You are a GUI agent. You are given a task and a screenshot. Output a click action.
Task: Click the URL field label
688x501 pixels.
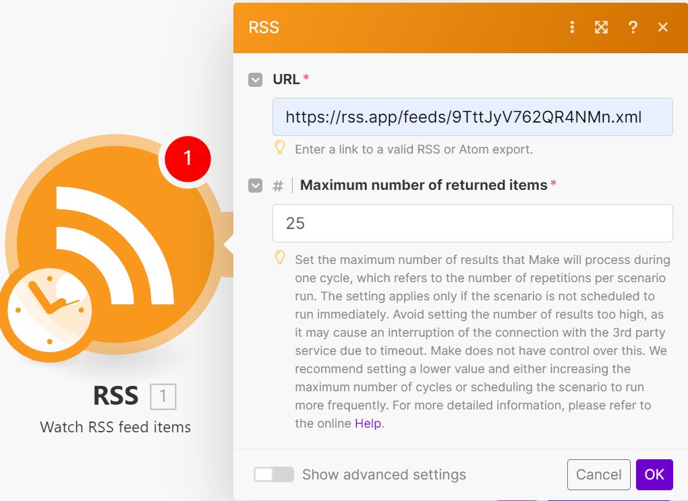pos(286,79)
